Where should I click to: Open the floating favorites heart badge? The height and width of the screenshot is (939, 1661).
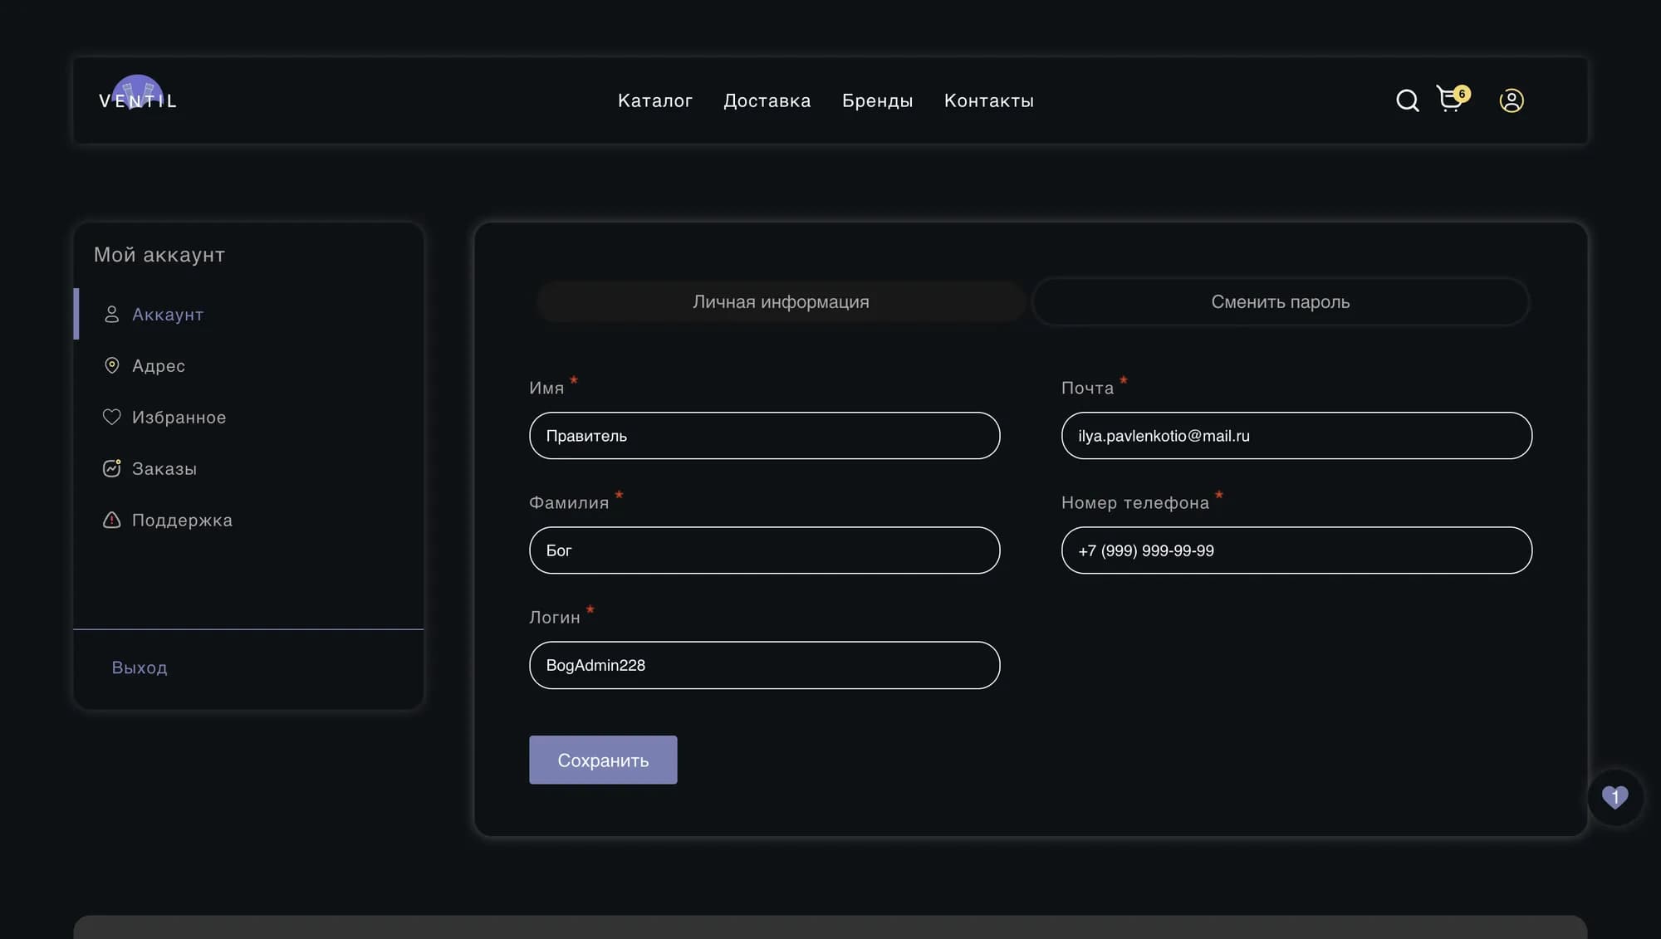point(1614,797)
